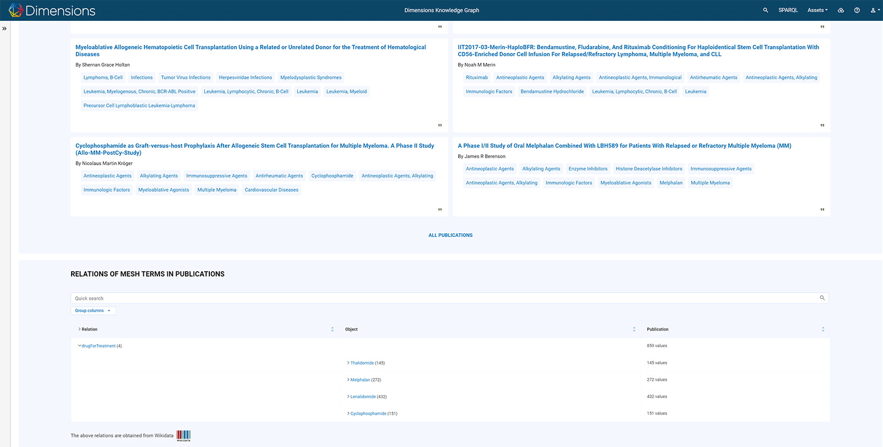Open the user account menu icon
This screenshot has height=447, width=883.
coord(873,10)
